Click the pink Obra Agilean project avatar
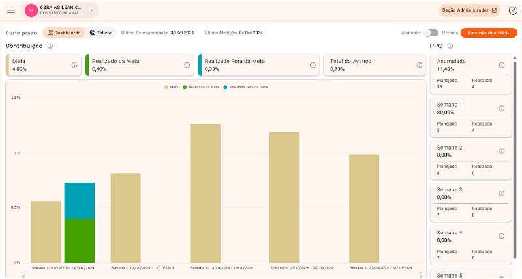 (31, 10)
